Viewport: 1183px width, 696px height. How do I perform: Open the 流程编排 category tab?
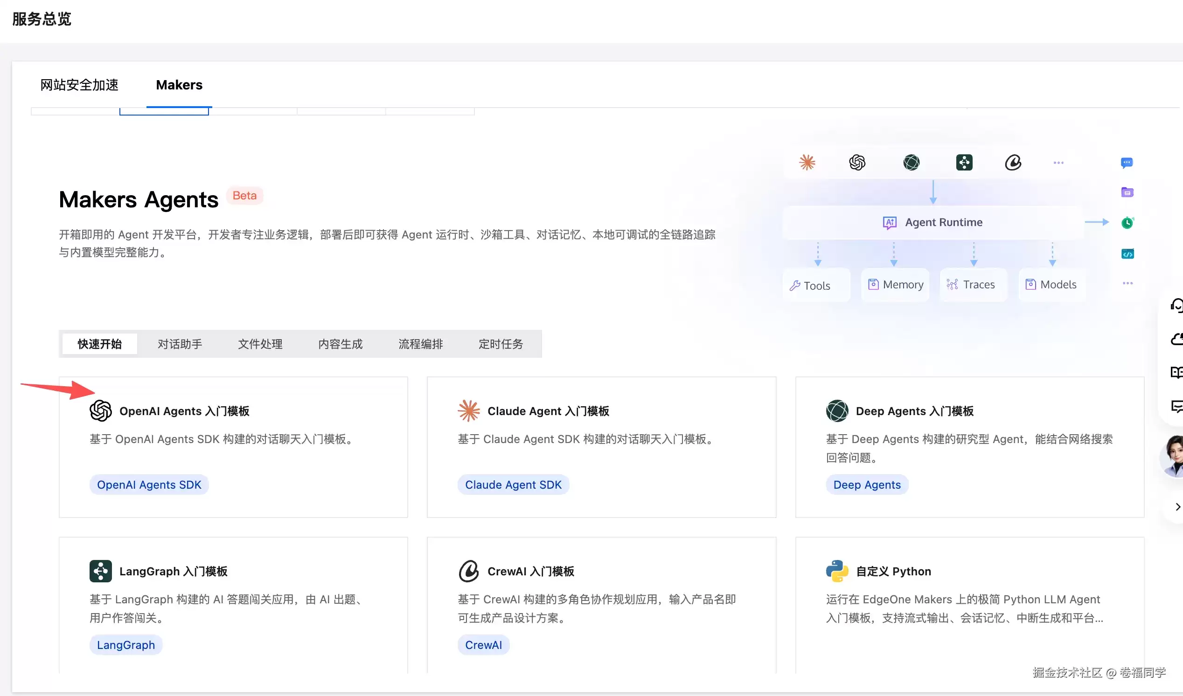point(421,344)
